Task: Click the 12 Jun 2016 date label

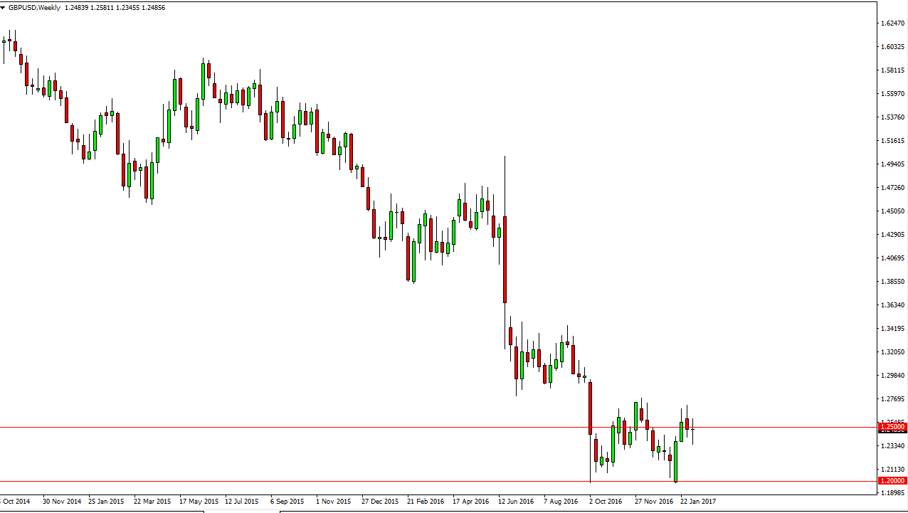Action: [517, 502]
